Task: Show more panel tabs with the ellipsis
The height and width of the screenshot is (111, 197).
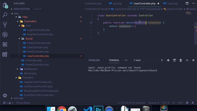Action: point(126,60)
